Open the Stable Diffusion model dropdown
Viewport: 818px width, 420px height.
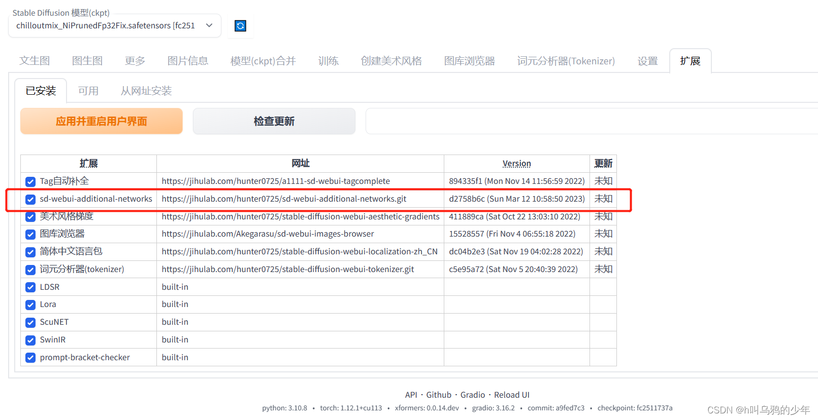click(x=115, y=26)
